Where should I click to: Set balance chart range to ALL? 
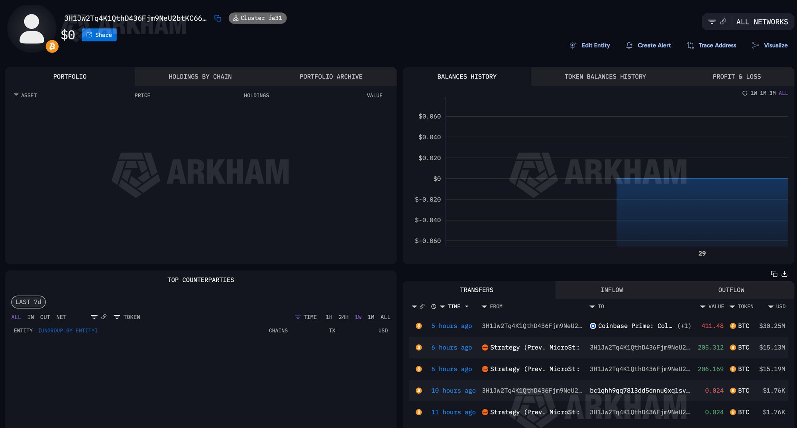click(783, 93)
